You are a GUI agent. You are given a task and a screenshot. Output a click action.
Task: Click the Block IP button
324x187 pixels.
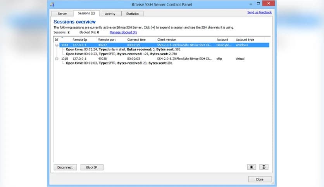(x=91, y=167)
